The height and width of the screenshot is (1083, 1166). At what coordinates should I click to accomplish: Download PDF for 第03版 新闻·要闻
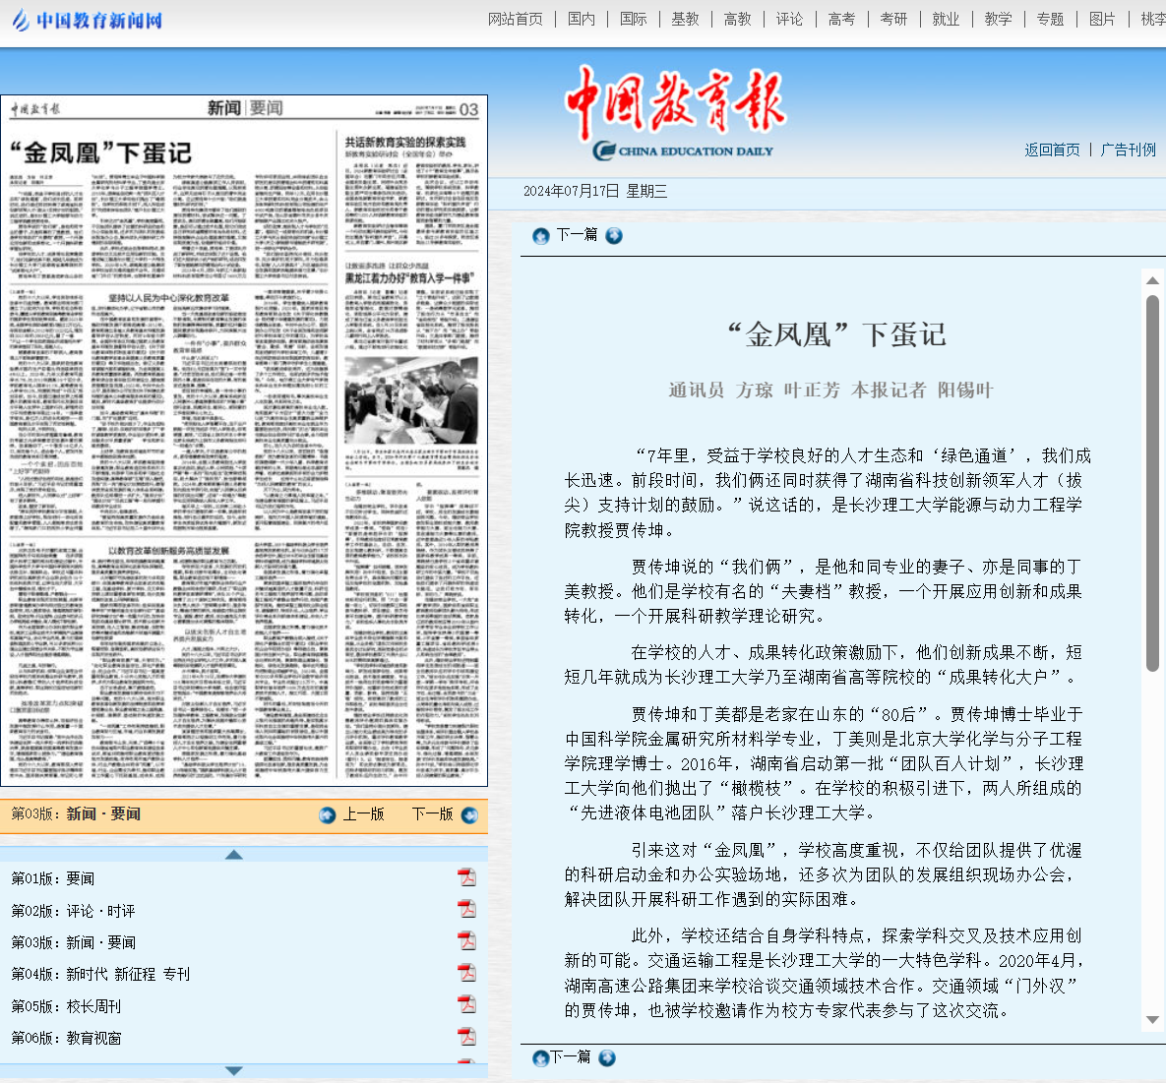click(x=466, y=941)
